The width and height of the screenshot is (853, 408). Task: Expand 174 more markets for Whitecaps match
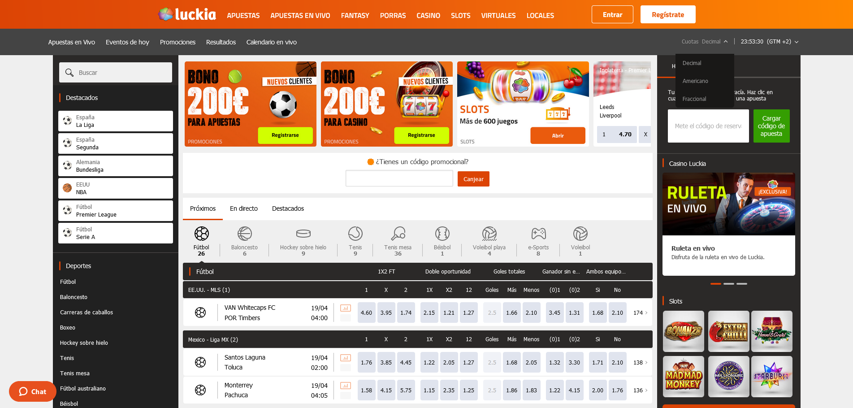click(641, 313)
